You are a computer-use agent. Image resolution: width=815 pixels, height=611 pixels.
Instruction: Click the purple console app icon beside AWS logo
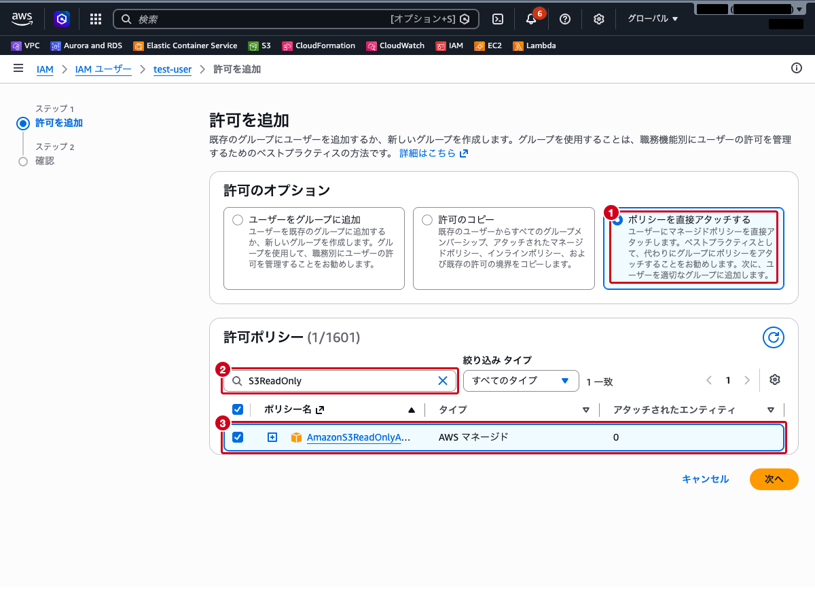coord(62,19)
